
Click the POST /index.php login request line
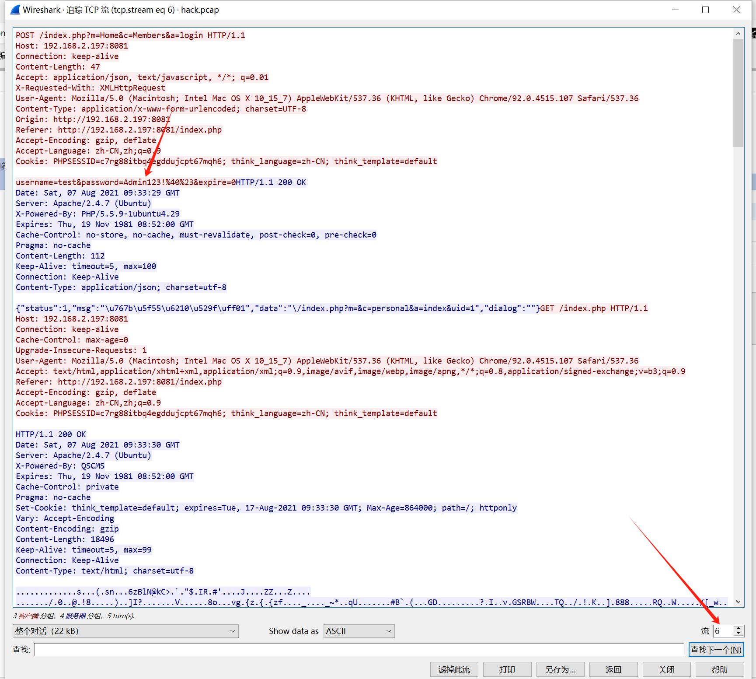pos(130,35)
